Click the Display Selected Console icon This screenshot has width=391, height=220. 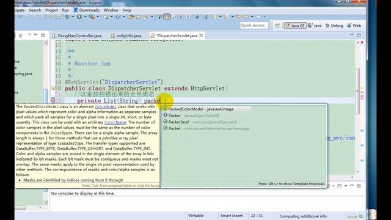coord(328,186)
